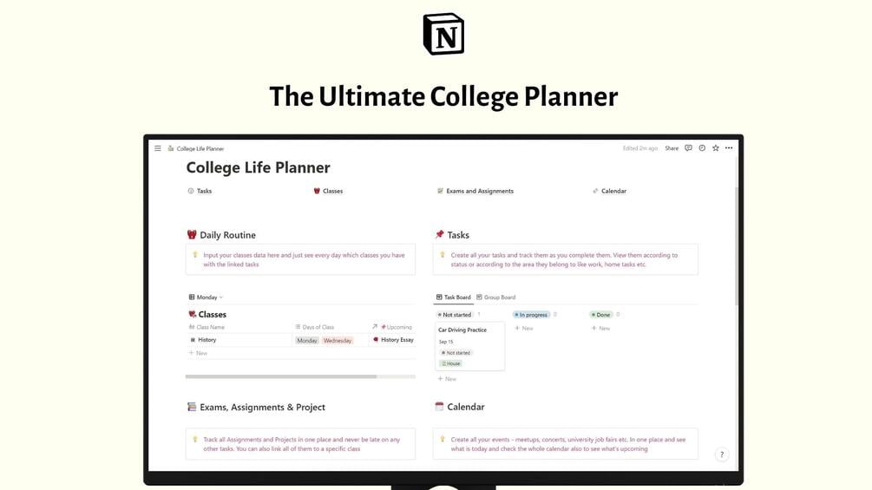The width and height of the screenshot is (872, 490).
Task: Add a new row in Classes table
Action: pyautogui.click(x=198, y=353)
